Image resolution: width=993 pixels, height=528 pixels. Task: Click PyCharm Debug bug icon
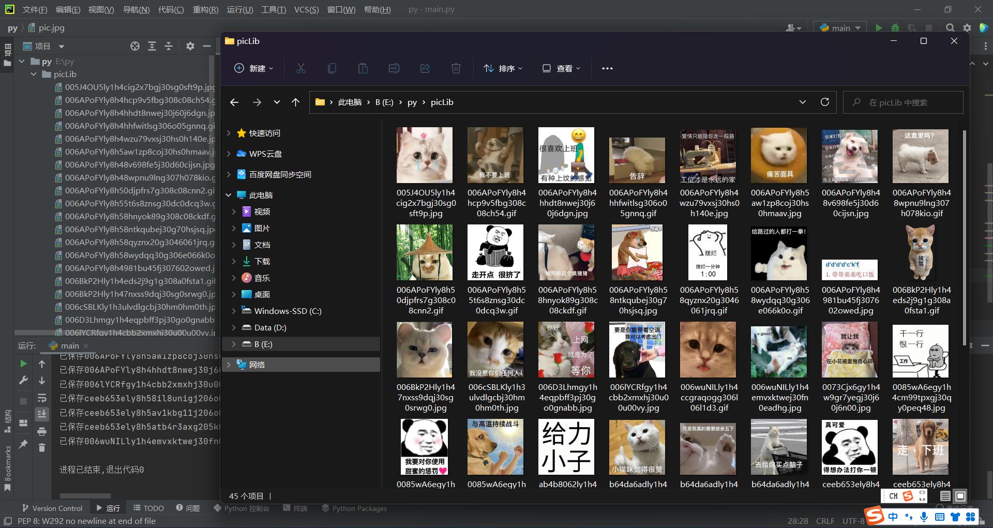[x=895, y=28]
